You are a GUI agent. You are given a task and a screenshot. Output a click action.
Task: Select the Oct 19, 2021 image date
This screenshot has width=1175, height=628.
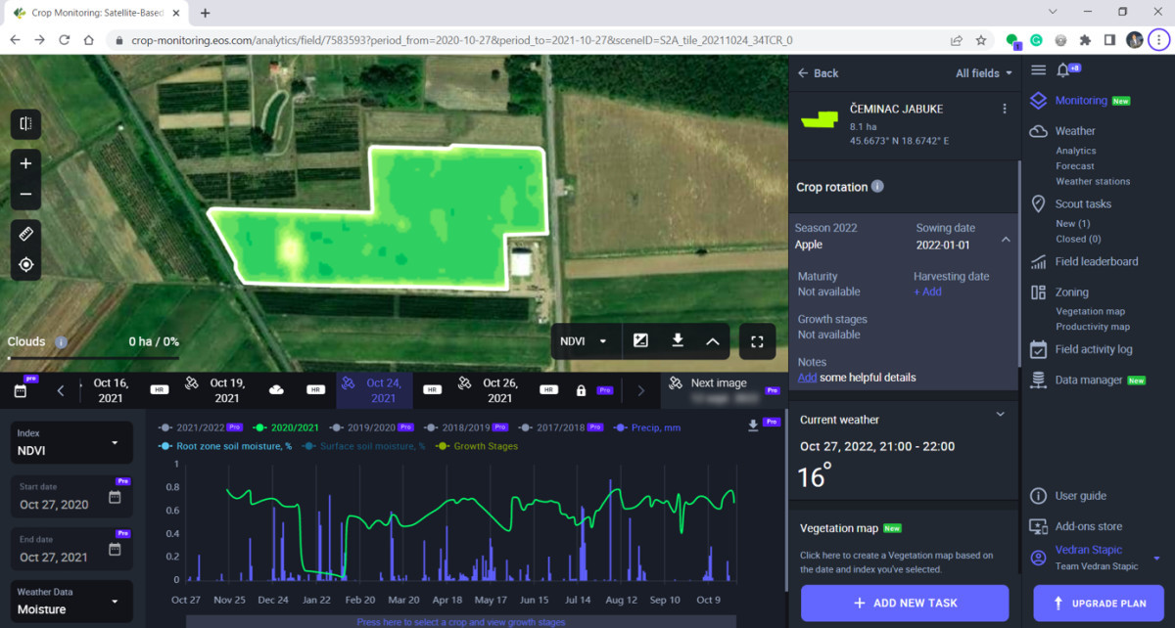(226, 390)
